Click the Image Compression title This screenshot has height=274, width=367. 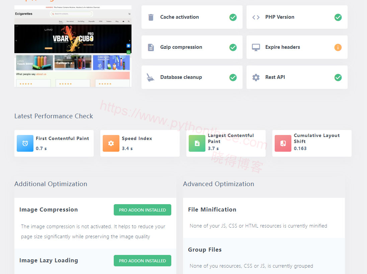(49, 210)
